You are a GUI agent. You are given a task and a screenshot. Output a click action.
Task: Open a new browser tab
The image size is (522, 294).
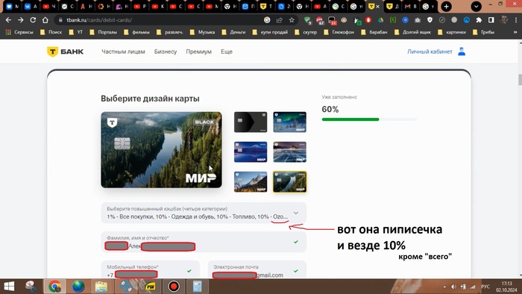[446, 6]
